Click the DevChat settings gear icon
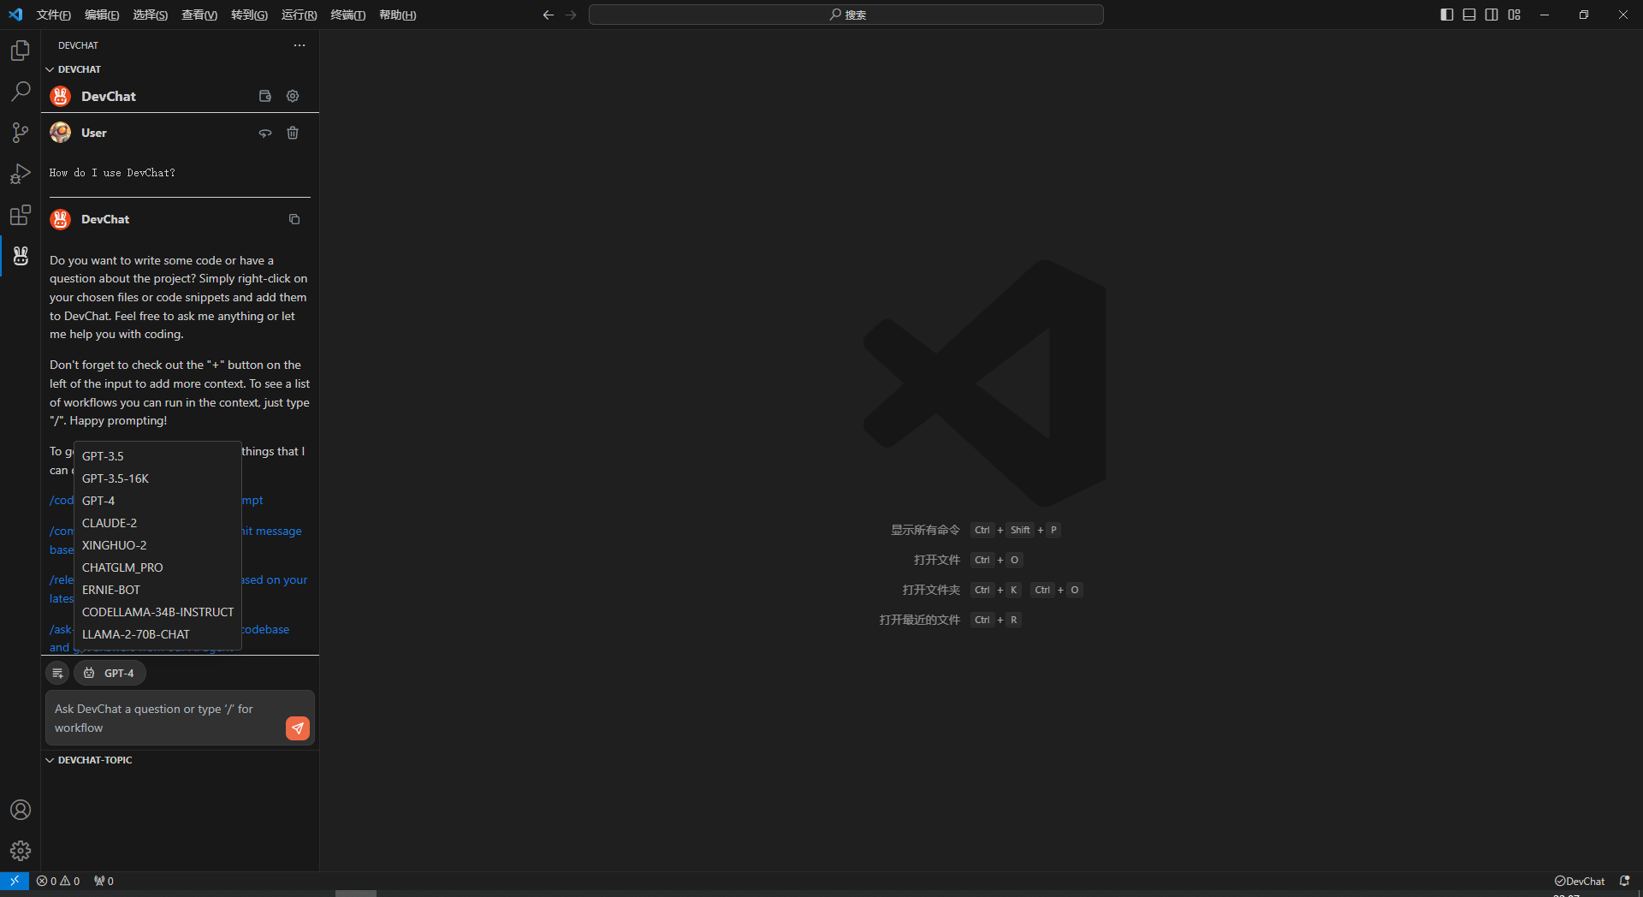 (x=293, y=96)
